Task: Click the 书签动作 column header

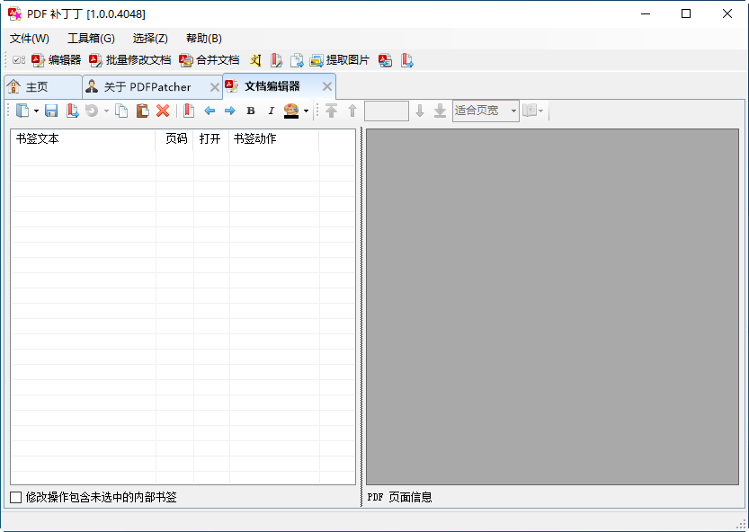Action: pos(274,139)
